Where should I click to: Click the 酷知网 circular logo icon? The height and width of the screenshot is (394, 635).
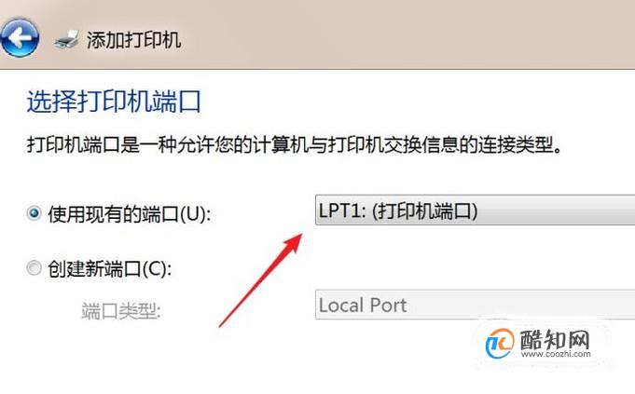[x=500, y=344]
